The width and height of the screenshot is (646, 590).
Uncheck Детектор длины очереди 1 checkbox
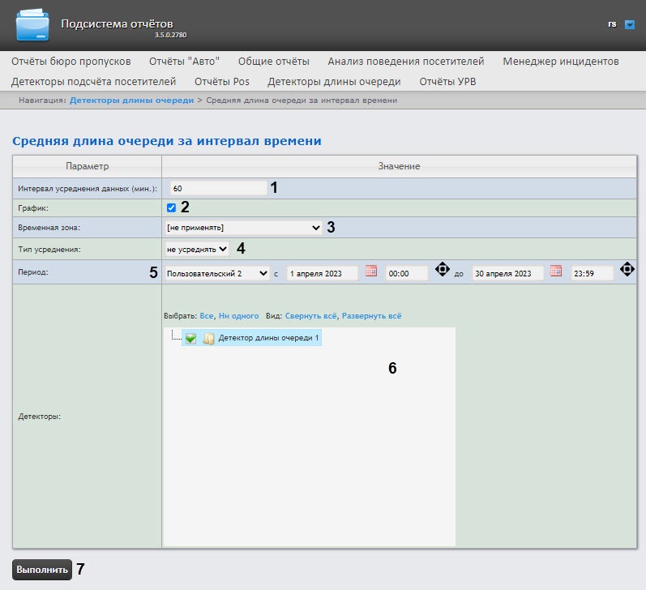pyautogui.click(x=190, y=338)
